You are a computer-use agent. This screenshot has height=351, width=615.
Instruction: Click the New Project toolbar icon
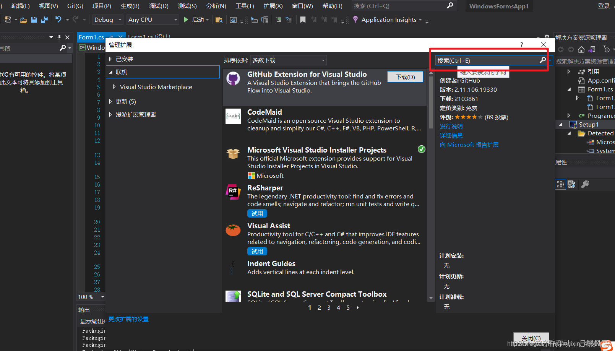tap(8, 19)
